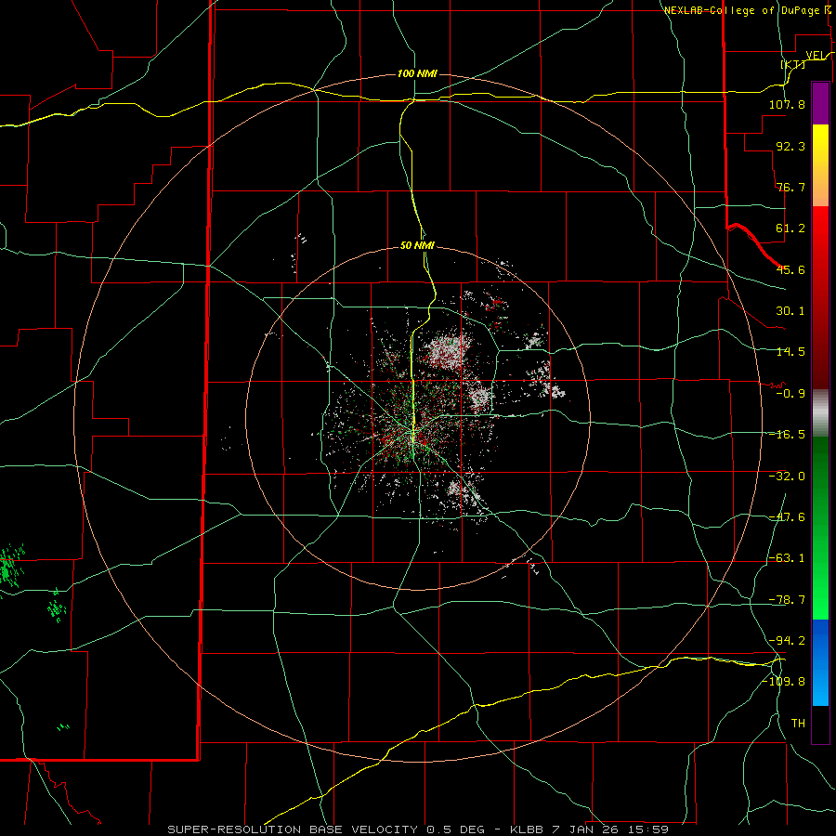Image resolution: width=836 pixels, height=836 pixels.
Task: Click the dark green segment of color bar
Action: (x=820, y=469)
